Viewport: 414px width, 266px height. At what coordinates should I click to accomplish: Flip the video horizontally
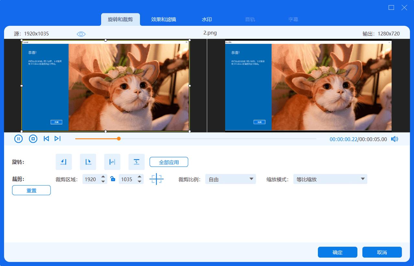(x=112, y=162)
